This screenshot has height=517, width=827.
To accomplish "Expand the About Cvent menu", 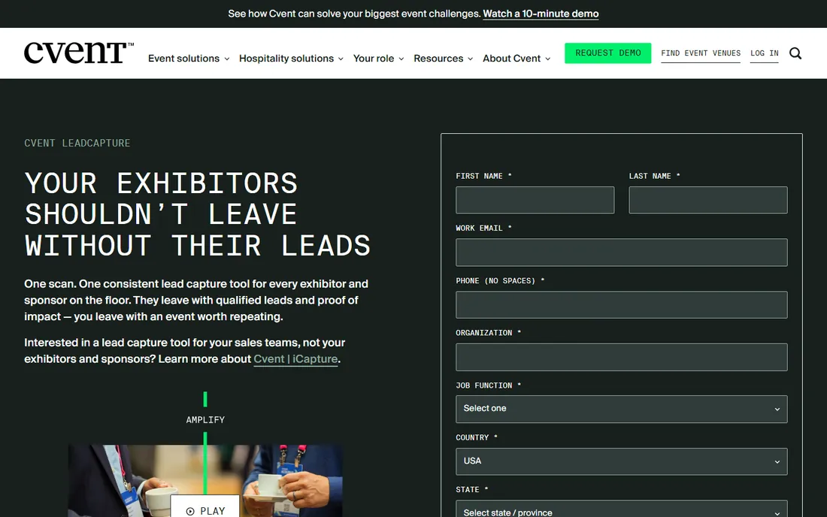I will 516,59.
